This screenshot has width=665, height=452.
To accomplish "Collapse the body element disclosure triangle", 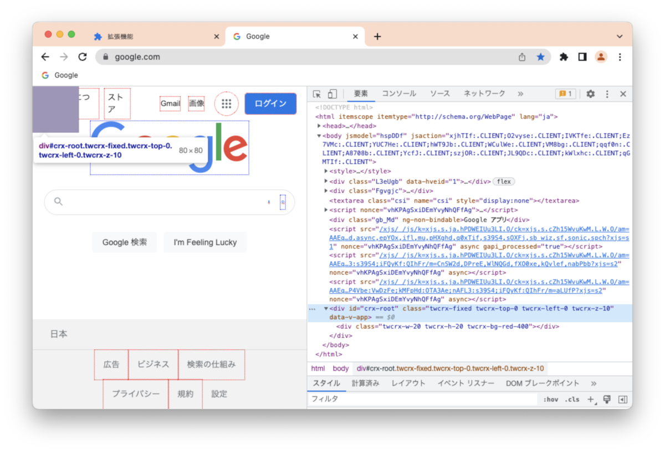I will pos(319,135).
